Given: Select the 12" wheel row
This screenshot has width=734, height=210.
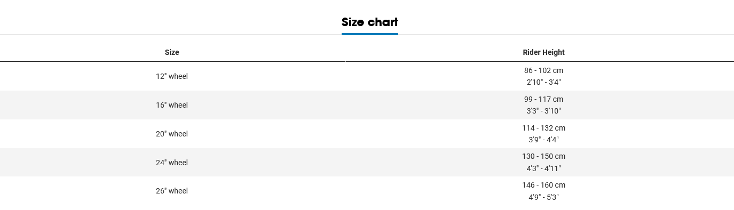Looking at the screenshot, I should point(367,76).
